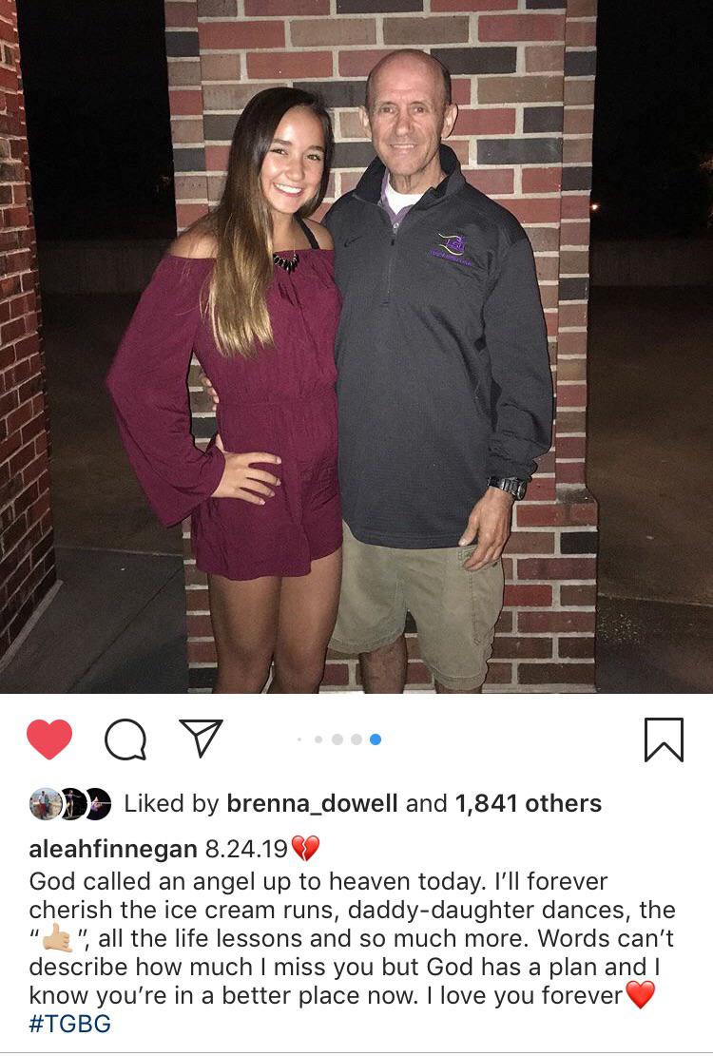
Task: Open the third liker's profile avatar
Action: pos(98,803)
